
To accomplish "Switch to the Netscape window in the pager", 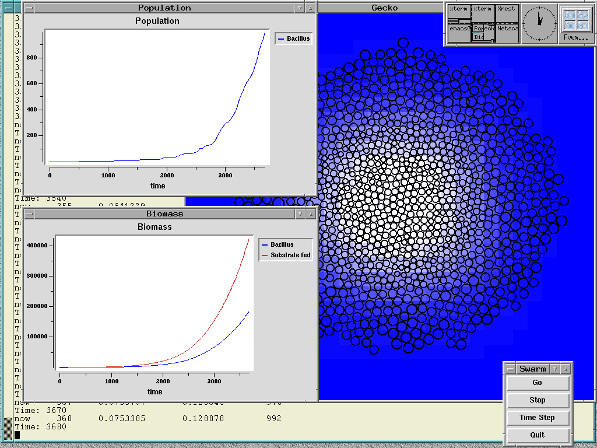I will coord(507,33).
